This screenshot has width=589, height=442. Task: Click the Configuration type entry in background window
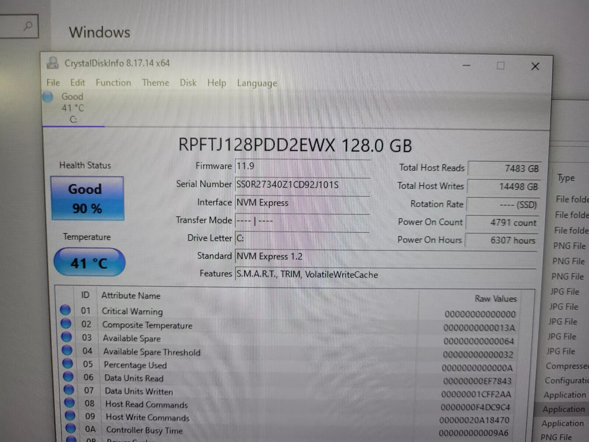click(x=567, y=380)
